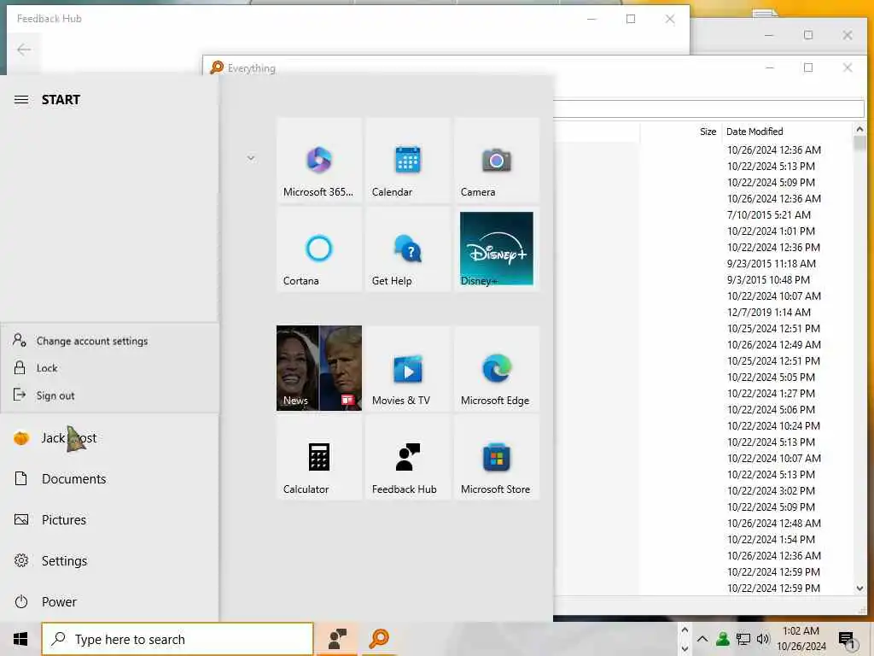Click the Everything window search field

[x=708, y=108]
